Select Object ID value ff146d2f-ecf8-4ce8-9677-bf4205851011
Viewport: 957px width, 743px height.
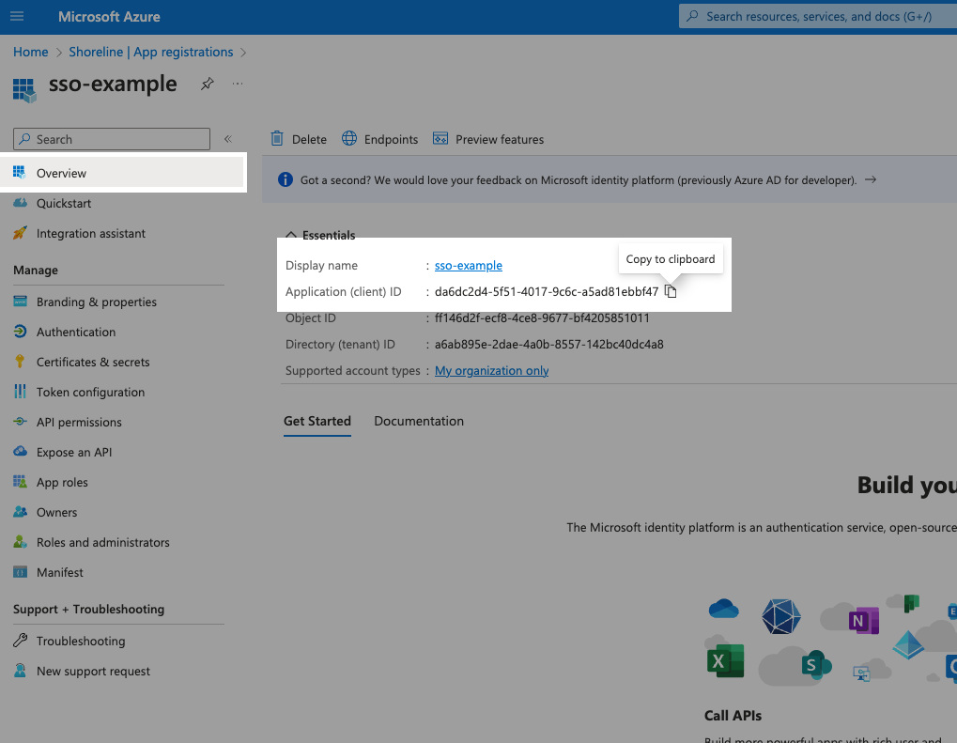542,318
